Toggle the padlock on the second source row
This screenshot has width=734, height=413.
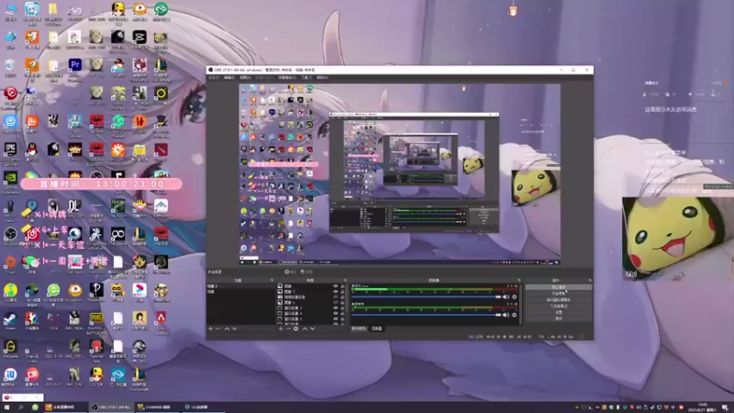[342, 291]
